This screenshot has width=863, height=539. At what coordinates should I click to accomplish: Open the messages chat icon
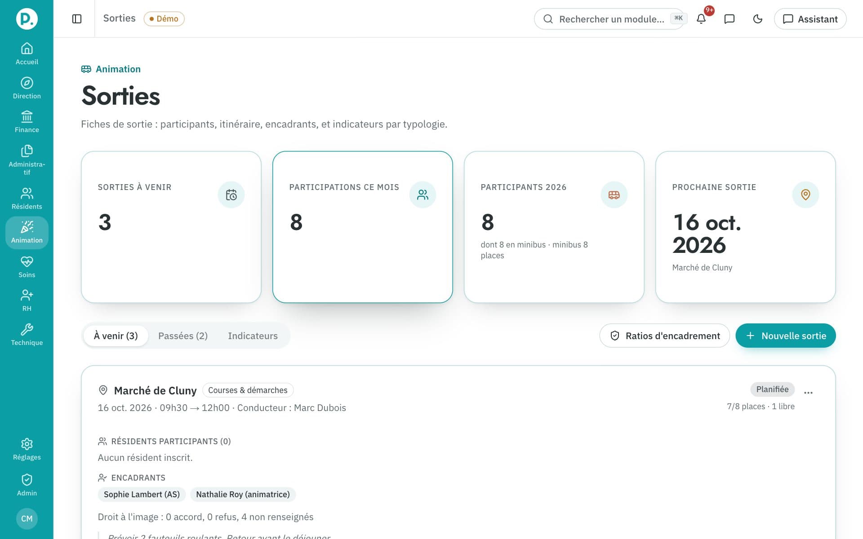coord(730,19)
